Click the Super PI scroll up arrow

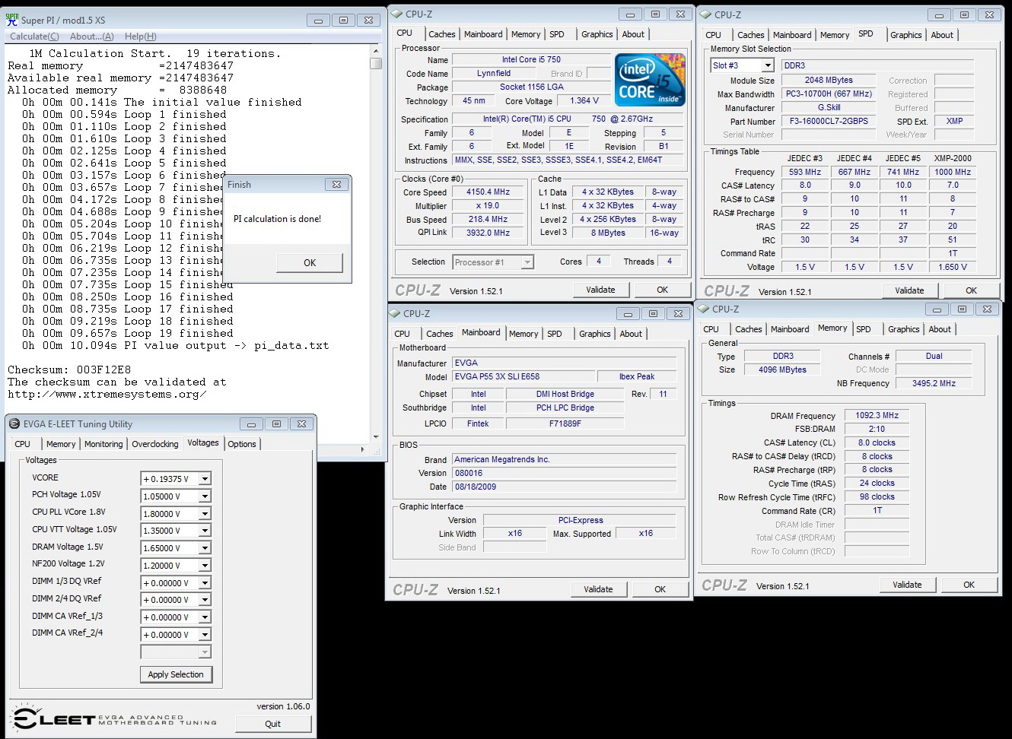tap(376, 52)
